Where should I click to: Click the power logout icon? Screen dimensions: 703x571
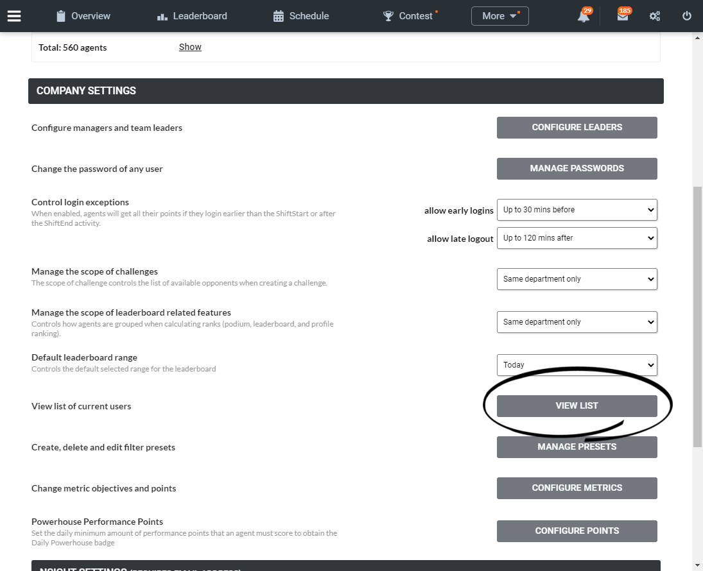[x=687, y=16]
